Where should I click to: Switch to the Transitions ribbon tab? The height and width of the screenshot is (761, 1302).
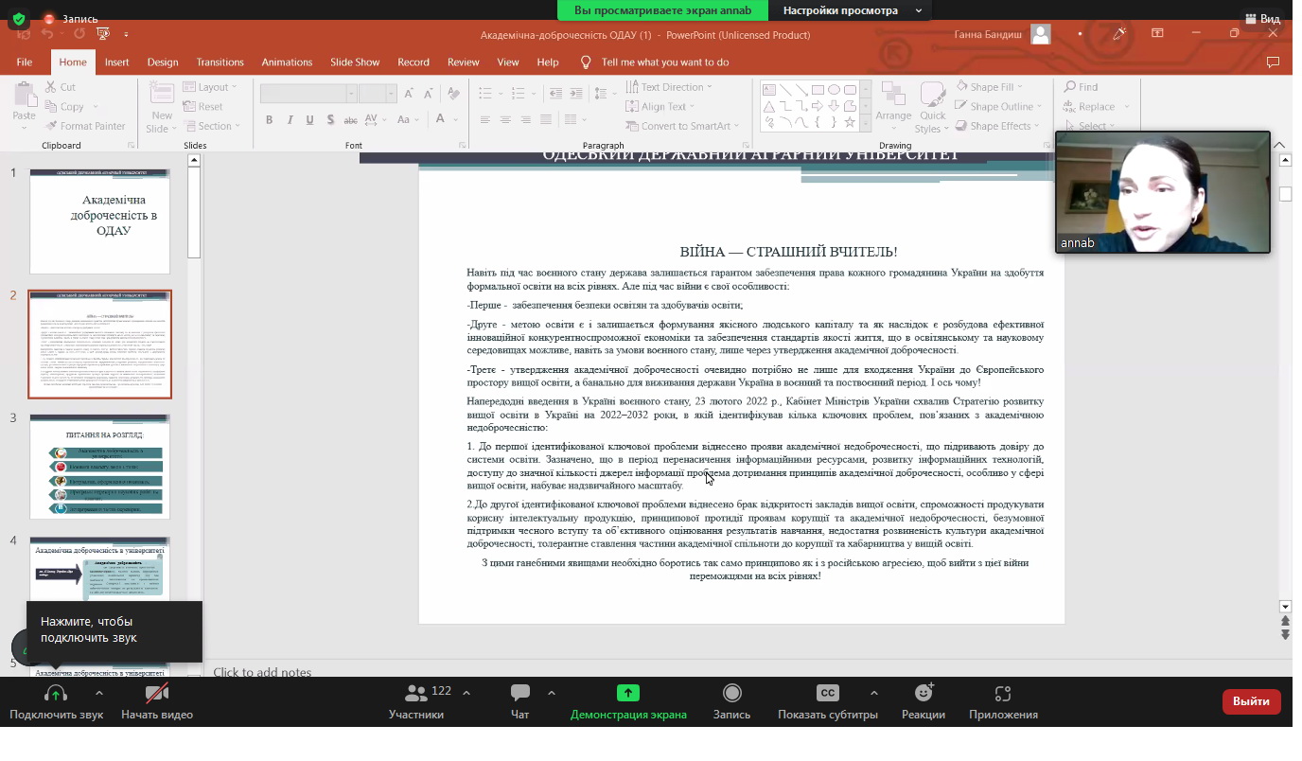[x=220, y=62]
